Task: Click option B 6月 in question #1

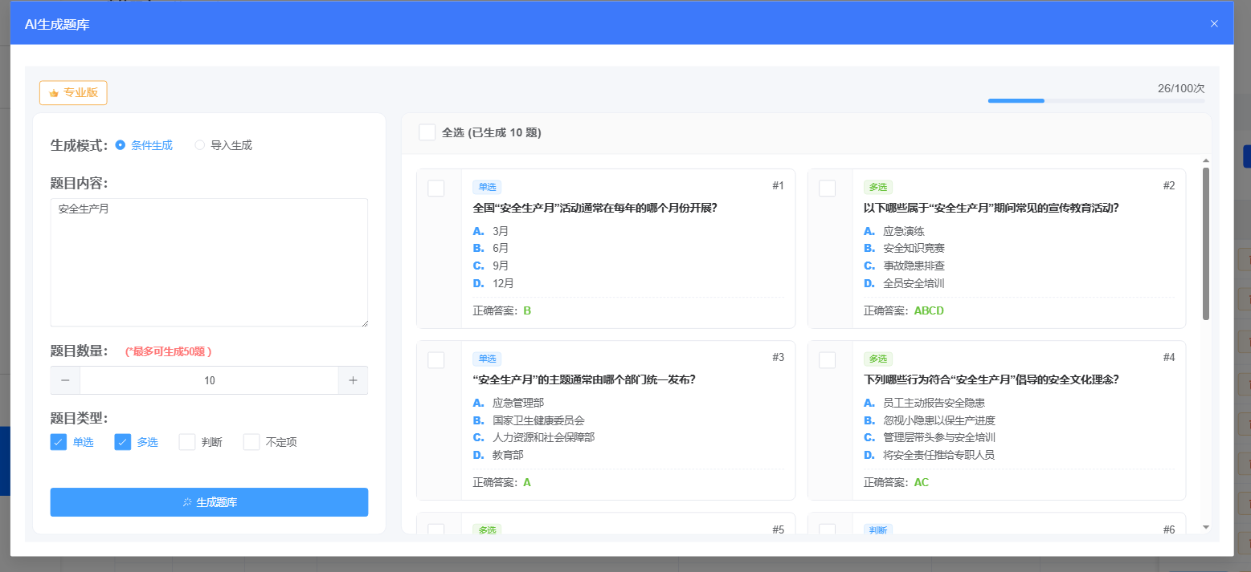Action: (491, 248)
